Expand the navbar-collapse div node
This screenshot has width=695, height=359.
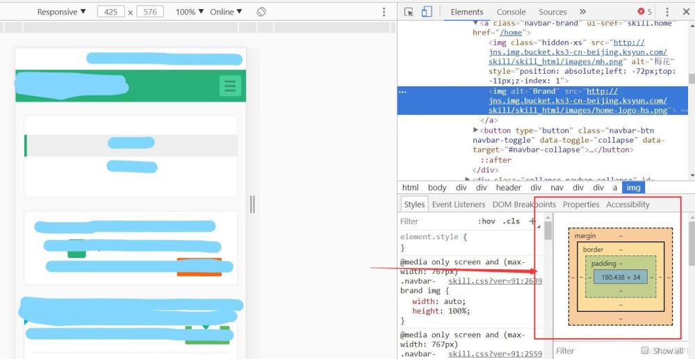pyautogui.click(x=467, y=179)
